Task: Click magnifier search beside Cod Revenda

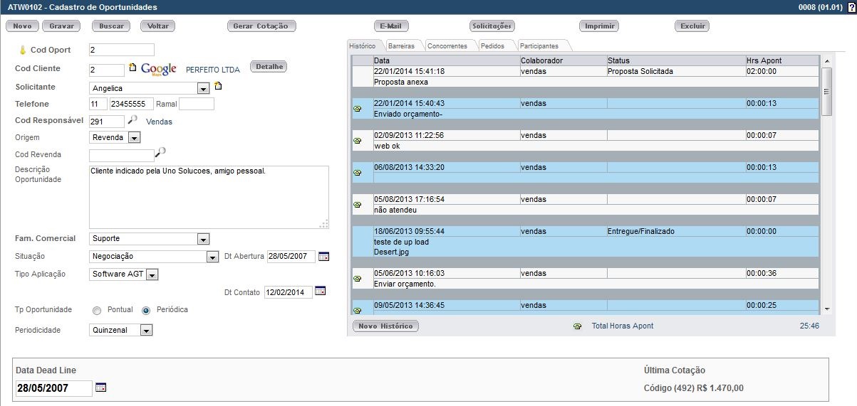Action: point(160,152)
